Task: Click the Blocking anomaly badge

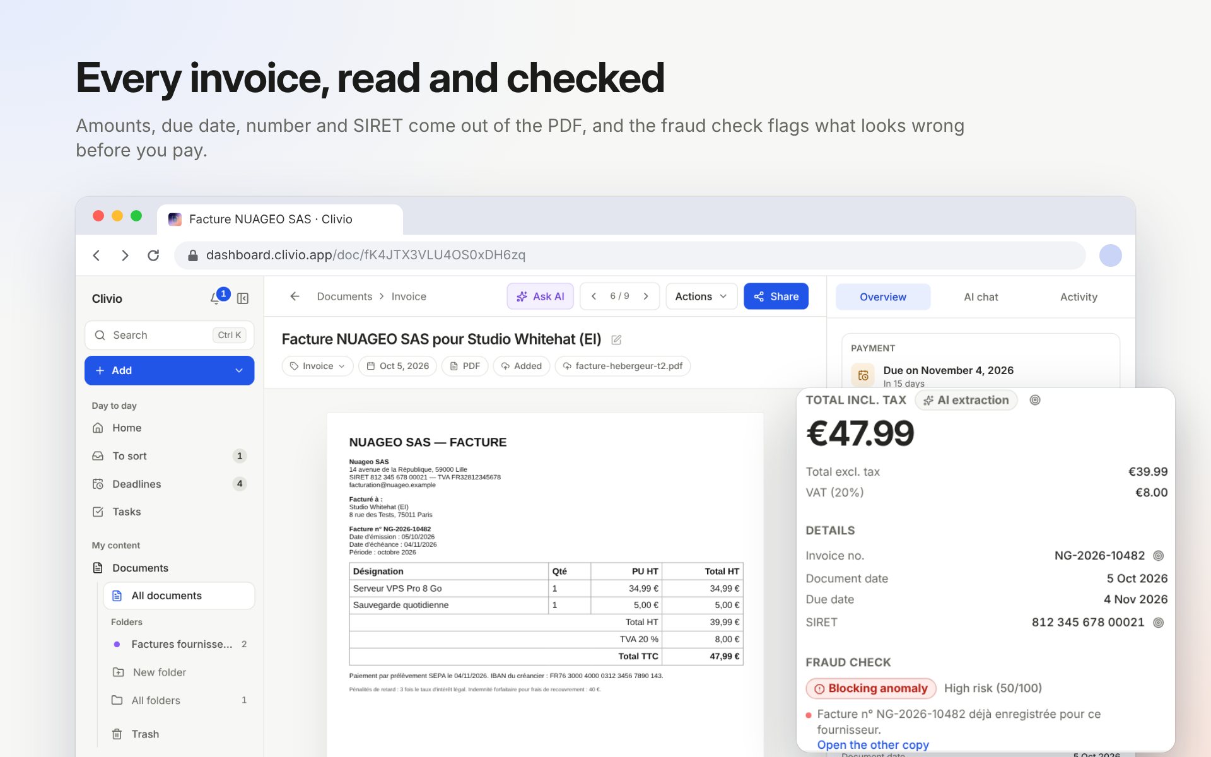Action: coord(870,688)
